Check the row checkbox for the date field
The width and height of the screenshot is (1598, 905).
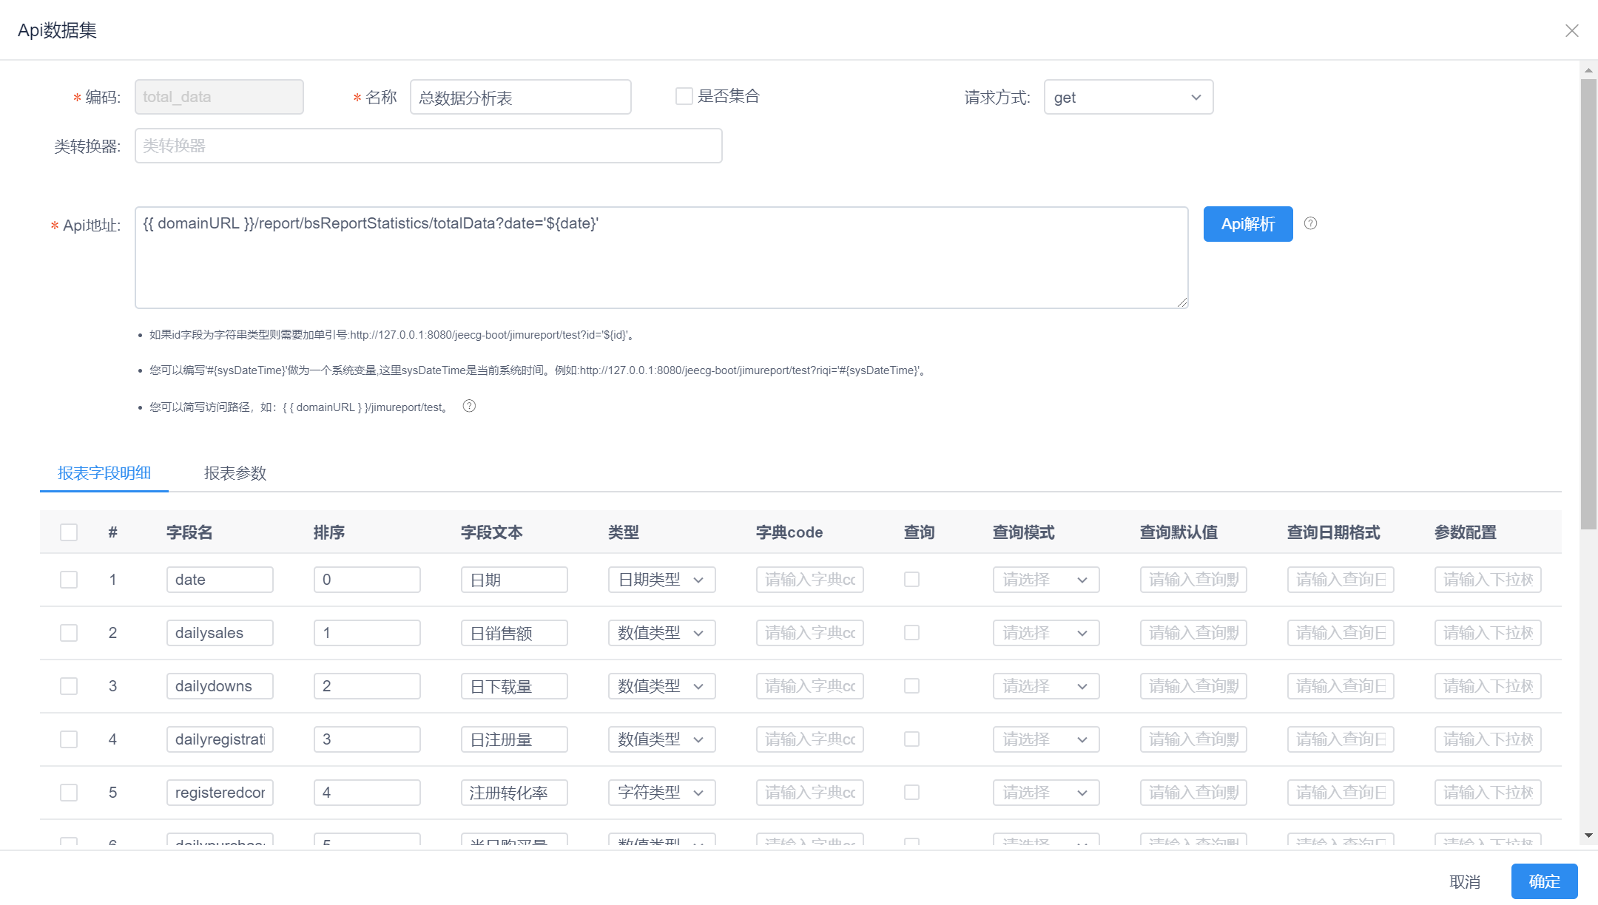pos(69,580)
